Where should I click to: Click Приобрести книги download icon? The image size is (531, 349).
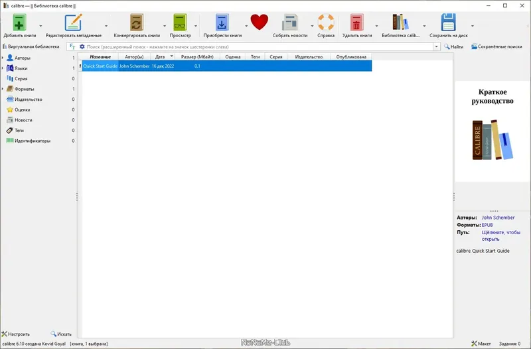222,23
